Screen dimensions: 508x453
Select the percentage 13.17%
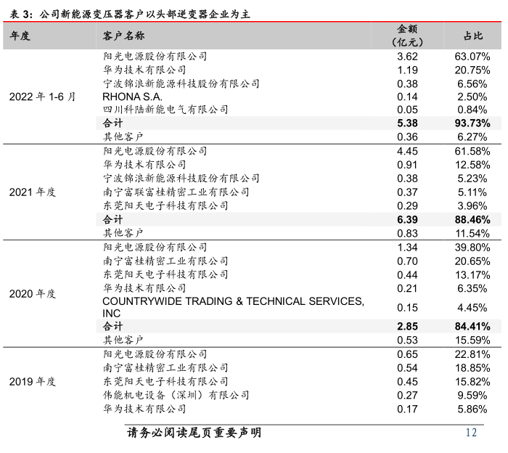click(x=472, y=275)
